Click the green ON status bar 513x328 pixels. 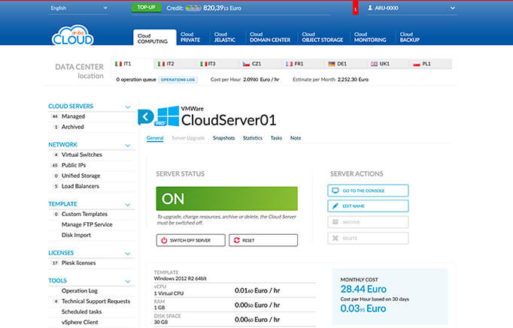[x=226, y=198]
